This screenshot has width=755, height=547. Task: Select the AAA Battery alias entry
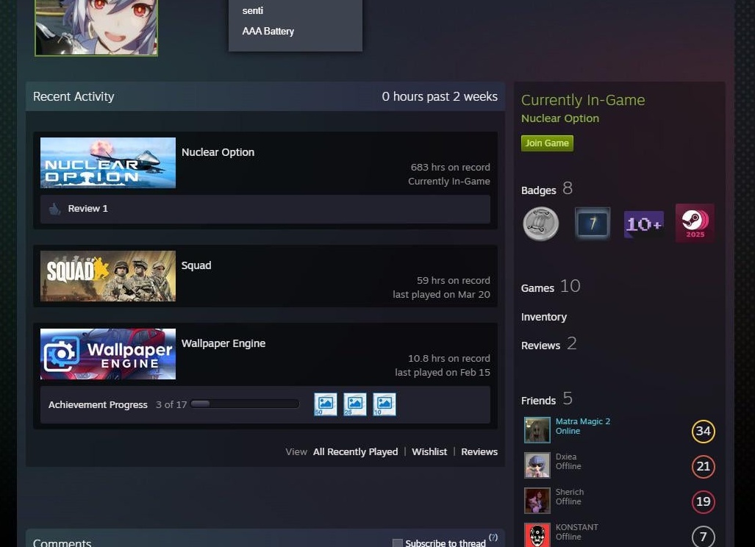click(x=268, y=32)
